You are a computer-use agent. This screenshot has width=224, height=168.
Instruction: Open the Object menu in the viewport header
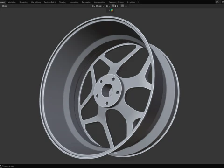tap(5, 6)
